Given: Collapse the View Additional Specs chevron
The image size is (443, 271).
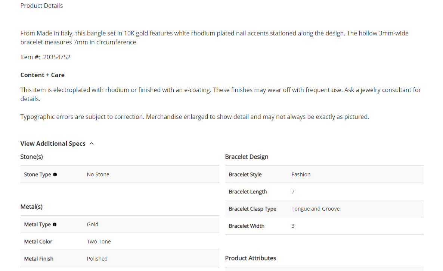Looking at the screenshot, I should tap(92, 144).
